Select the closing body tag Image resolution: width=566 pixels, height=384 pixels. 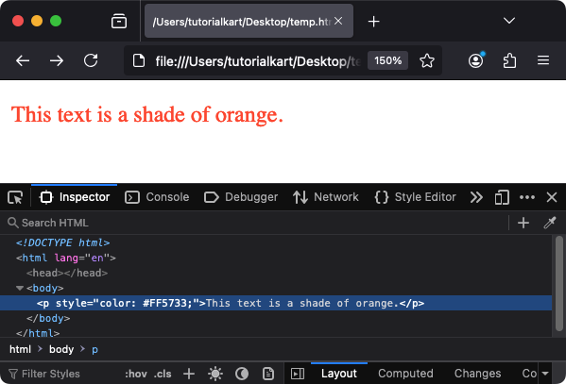point(48,318)
